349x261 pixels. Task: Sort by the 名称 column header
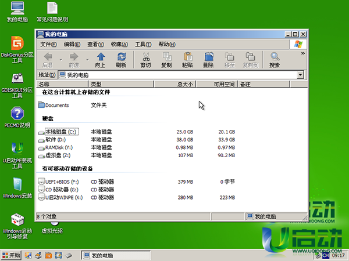(62, 84)
